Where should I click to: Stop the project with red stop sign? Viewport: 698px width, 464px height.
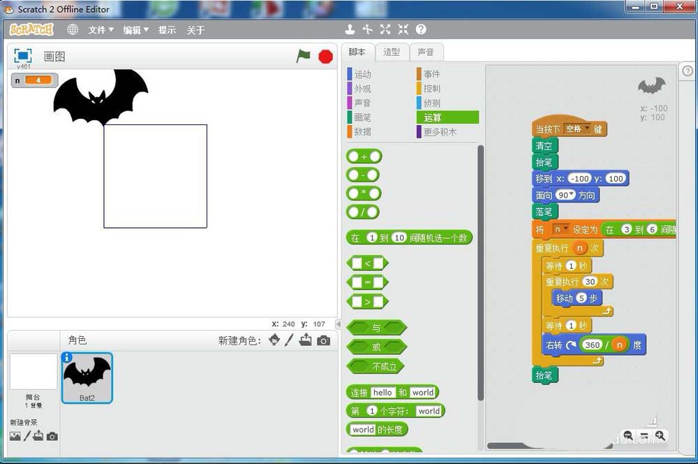[325, 57]
